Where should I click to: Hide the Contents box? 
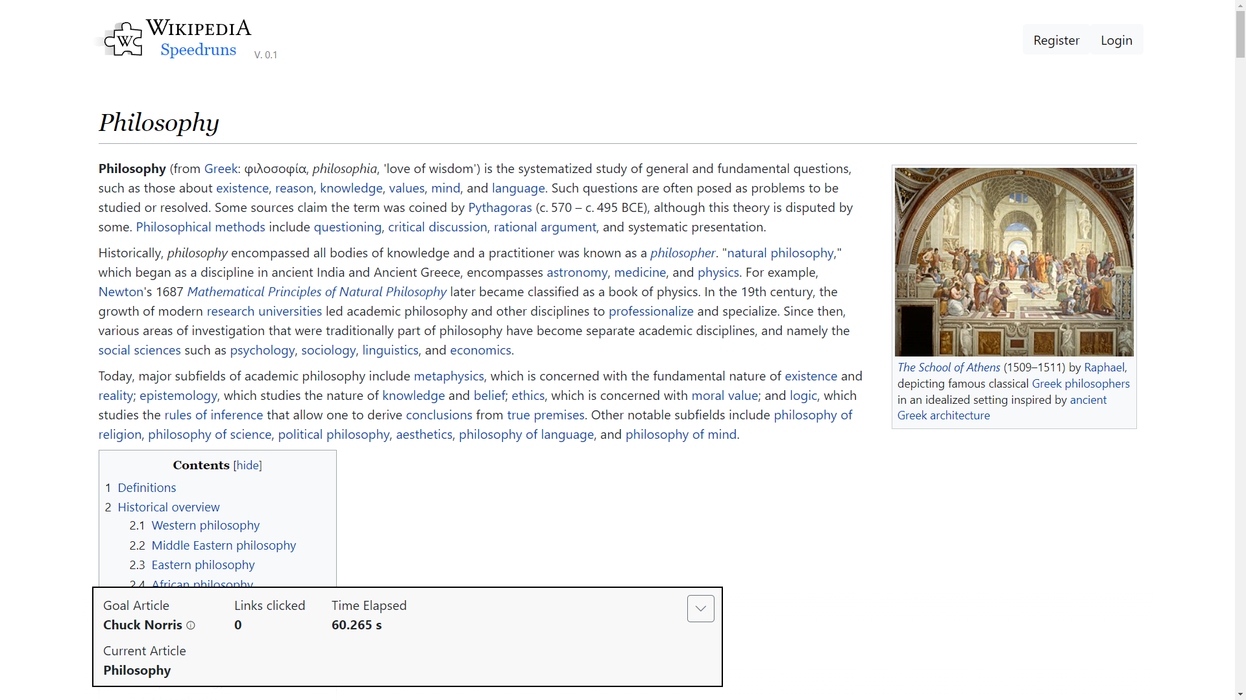247,465
